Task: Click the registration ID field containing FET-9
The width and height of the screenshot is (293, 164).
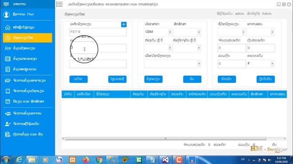Action: coord(98,32)
